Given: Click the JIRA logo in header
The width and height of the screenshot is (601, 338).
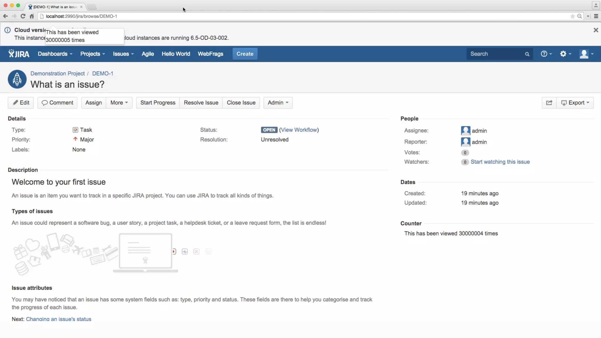Looking at the screenshot, I should (x=19, y=54).
